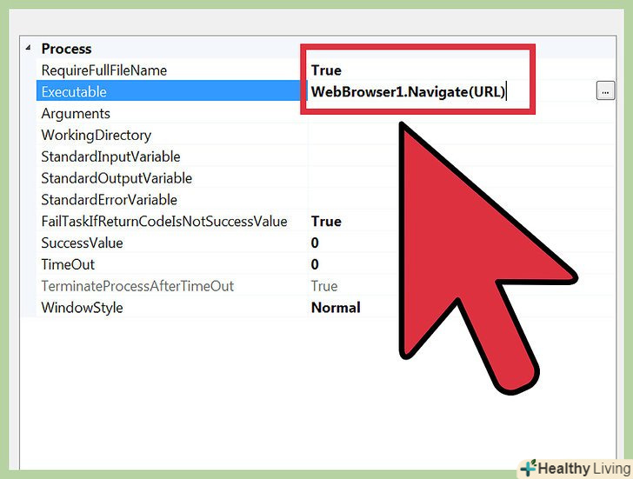Select the WorkingDirectory property label
The height and width of the screenshot is (479, 633).
96,135
